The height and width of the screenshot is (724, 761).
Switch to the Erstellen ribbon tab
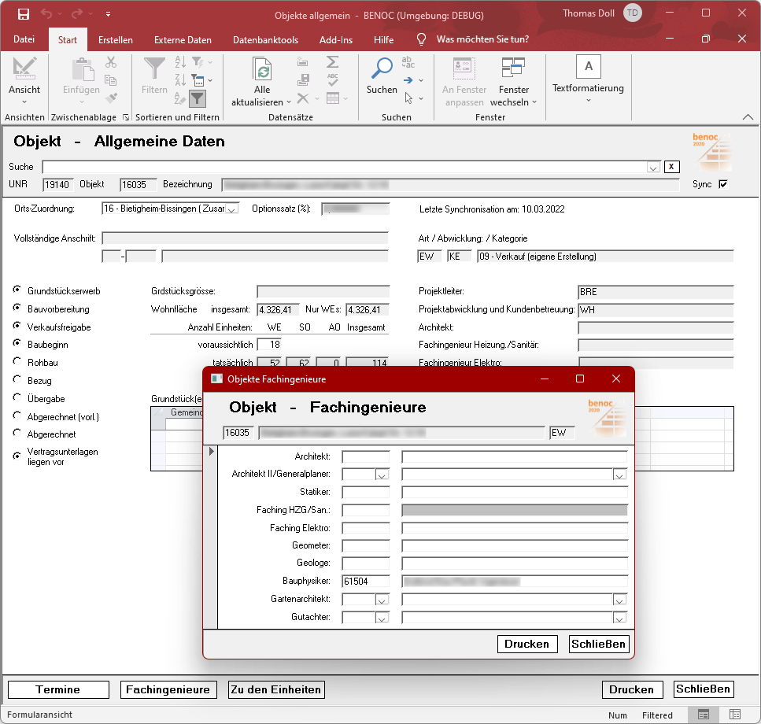pyautogui.click(x=115, y=39)
